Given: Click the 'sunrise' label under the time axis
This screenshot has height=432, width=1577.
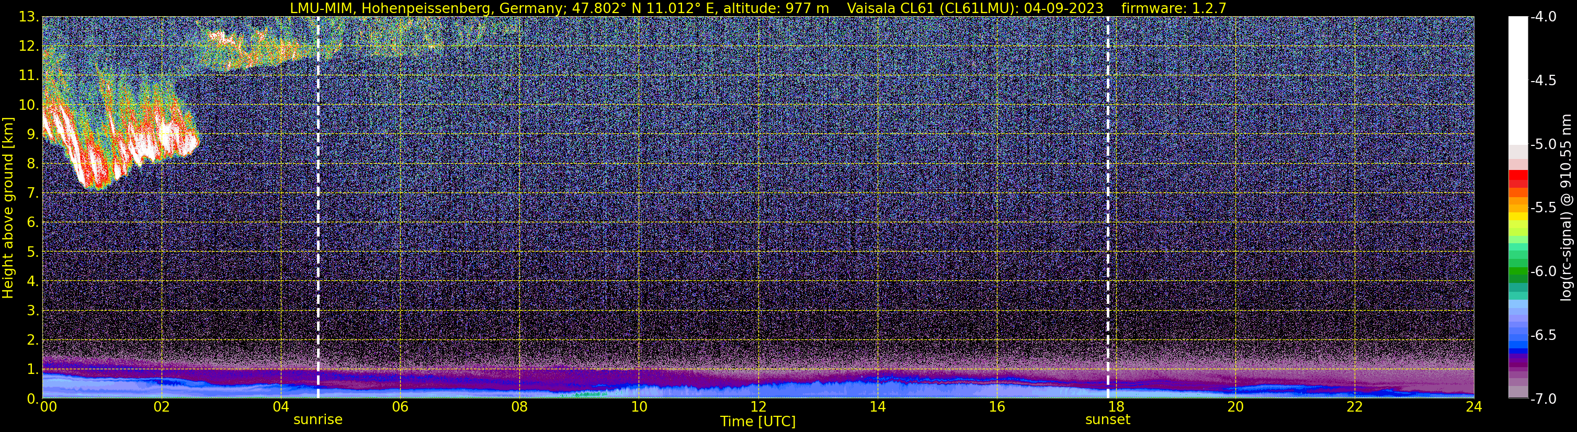Looking at the screenshot, I should [317, 420].
